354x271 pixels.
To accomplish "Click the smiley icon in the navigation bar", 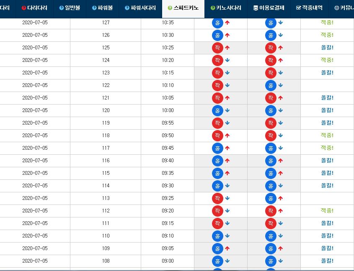I will pyautogui.click(x=337, y=8).
